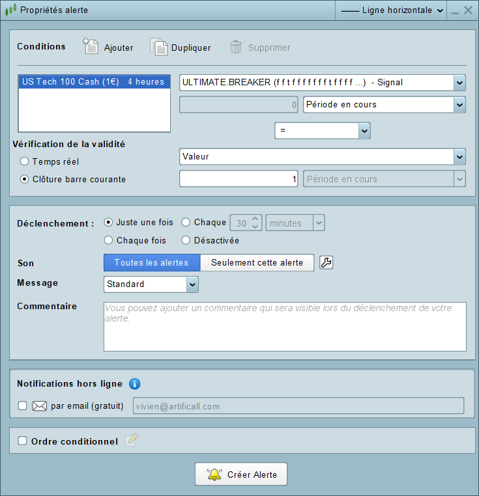Click the disabled field showing 0

[239, 105]
